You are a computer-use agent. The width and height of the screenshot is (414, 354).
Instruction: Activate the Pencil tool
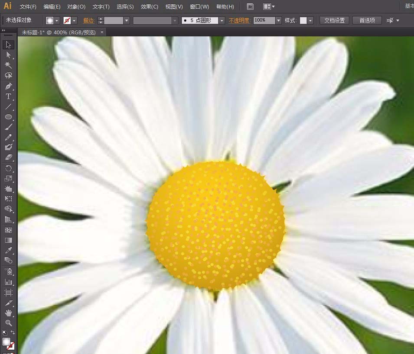point(8,137)
